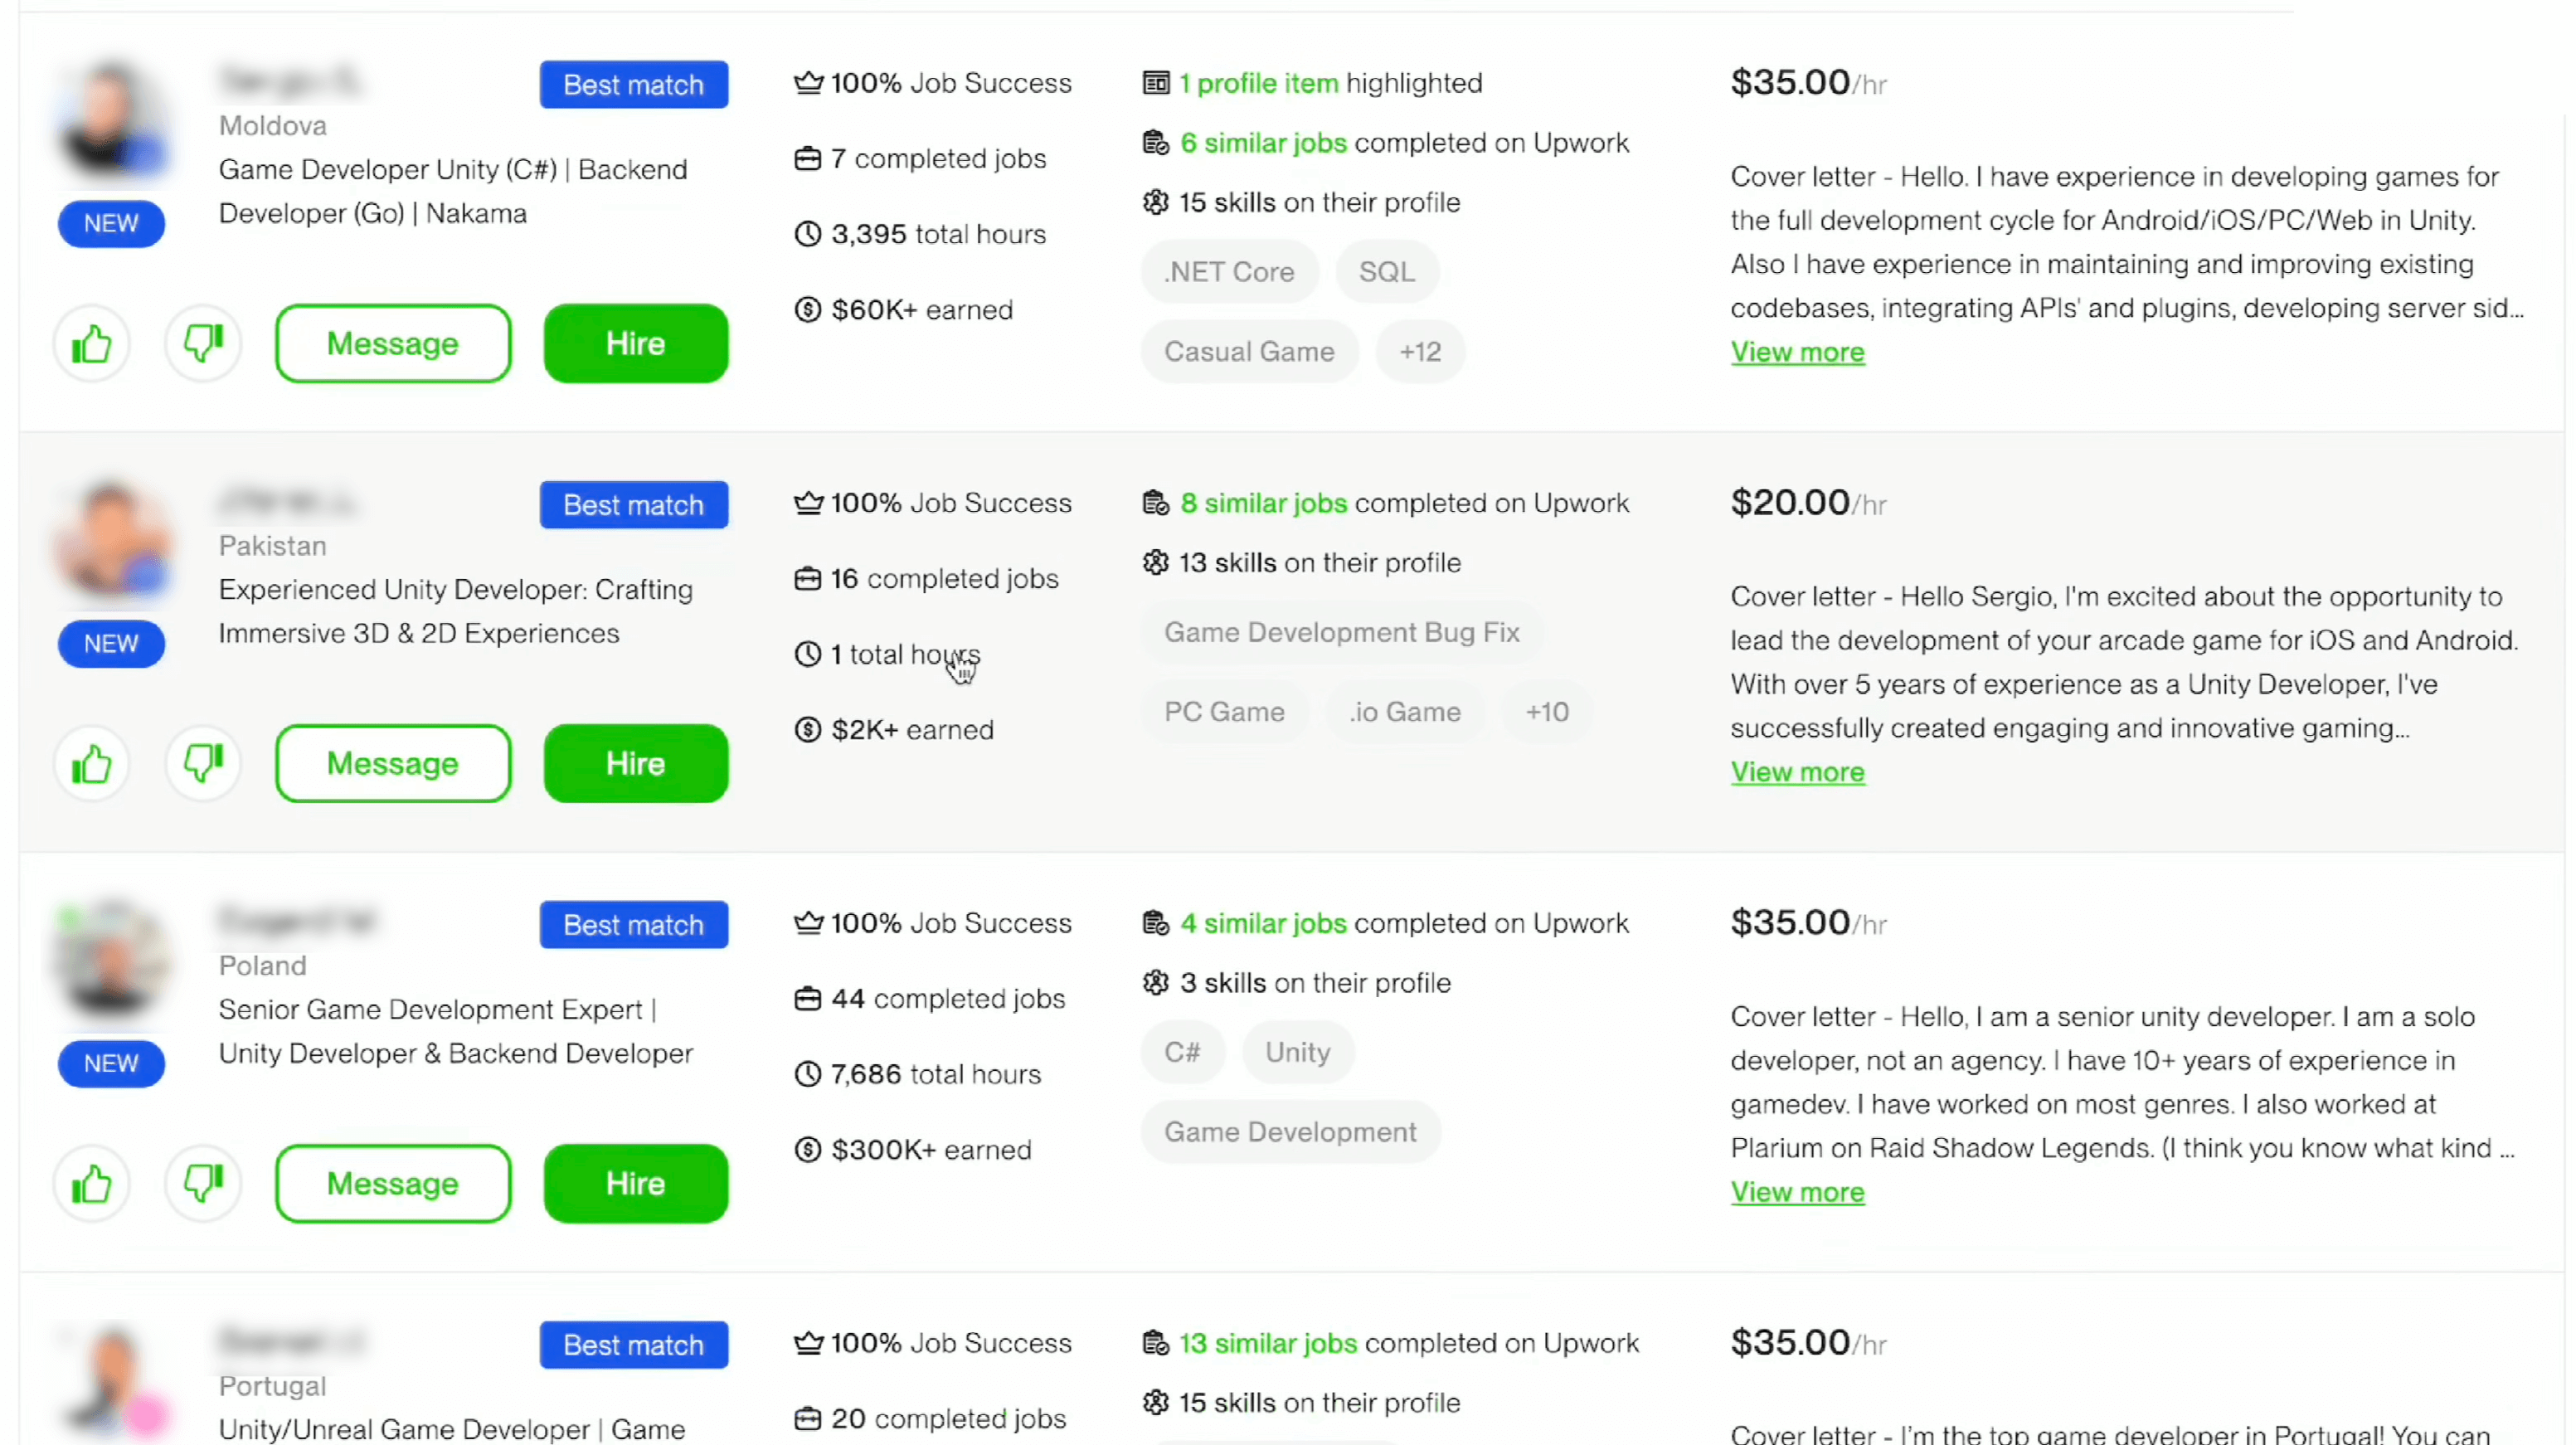Like the Pakistan Unity developer proposal
The width and height of the screenshot is (2576, 1445).
[x=91, y=764]
